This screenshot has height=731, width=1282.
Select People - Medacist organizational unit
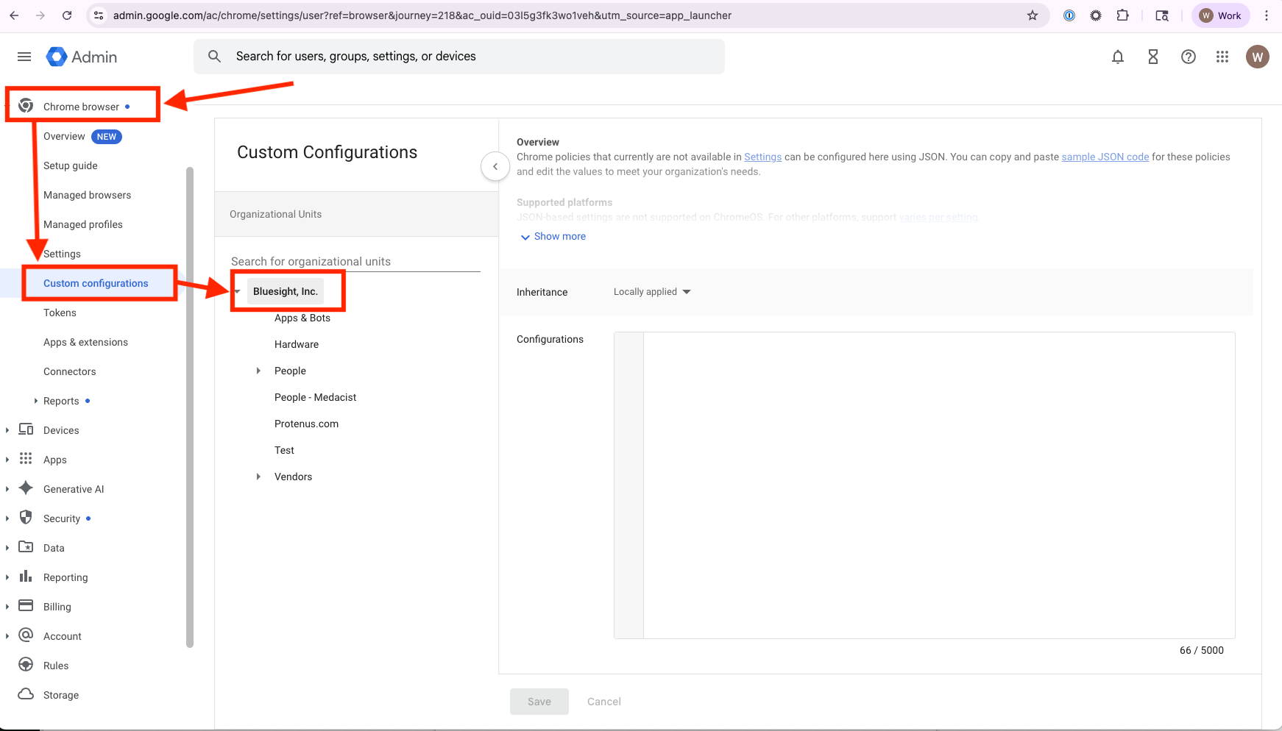pos(315,397)
